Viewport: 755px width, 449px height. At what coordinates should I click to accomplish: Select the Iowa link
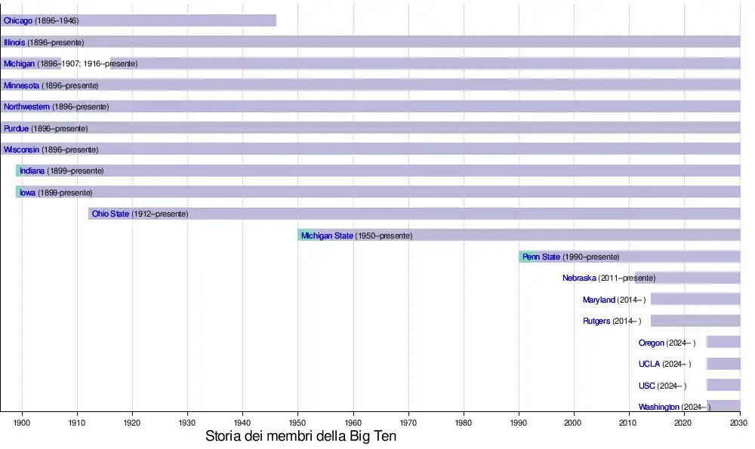pyautogui.click(x=27, y=192)
